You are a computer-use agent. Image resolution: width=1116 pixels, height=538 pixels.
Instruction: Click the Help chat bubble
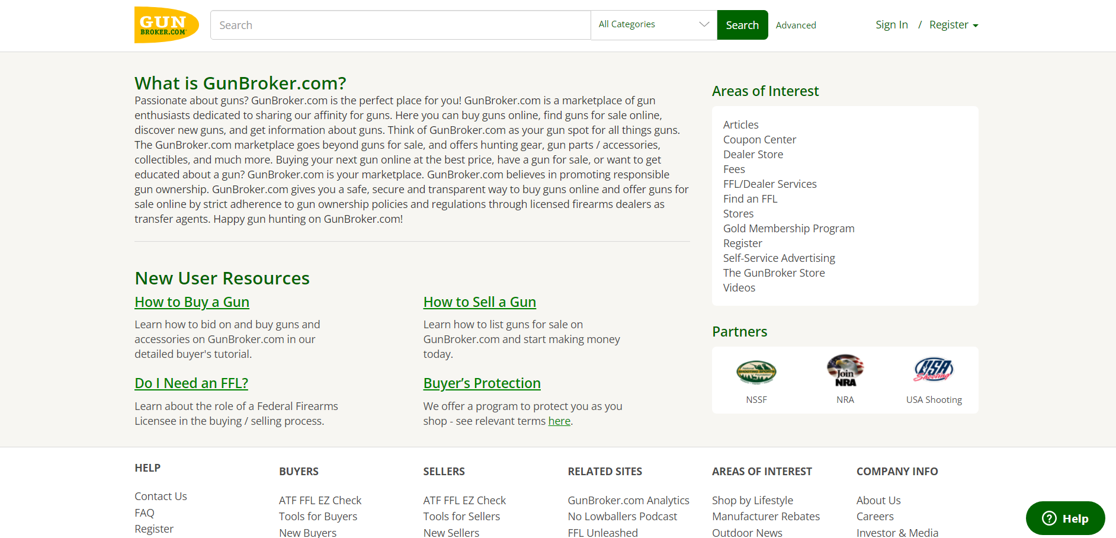point(1064,518)
